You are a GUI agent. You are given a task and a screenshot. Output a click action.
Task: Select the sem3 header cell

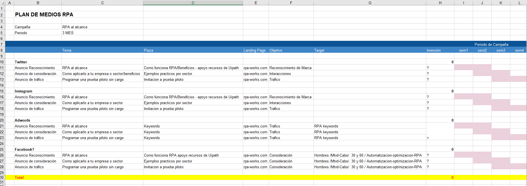pos(501,50)
